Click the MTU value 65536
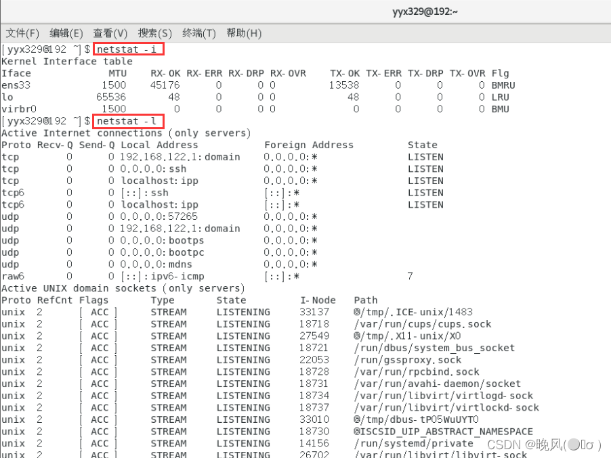Screen dimensions: 611x458 tap(111, 97)
